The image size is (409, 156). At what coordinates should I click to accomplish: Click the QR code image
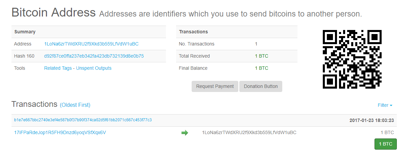(352, 59)
